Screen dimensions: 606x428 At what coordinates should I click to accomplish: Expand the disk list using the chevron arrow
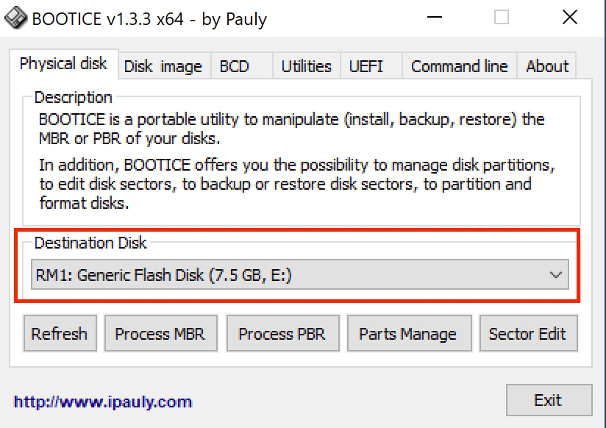(x=556, y=276)
